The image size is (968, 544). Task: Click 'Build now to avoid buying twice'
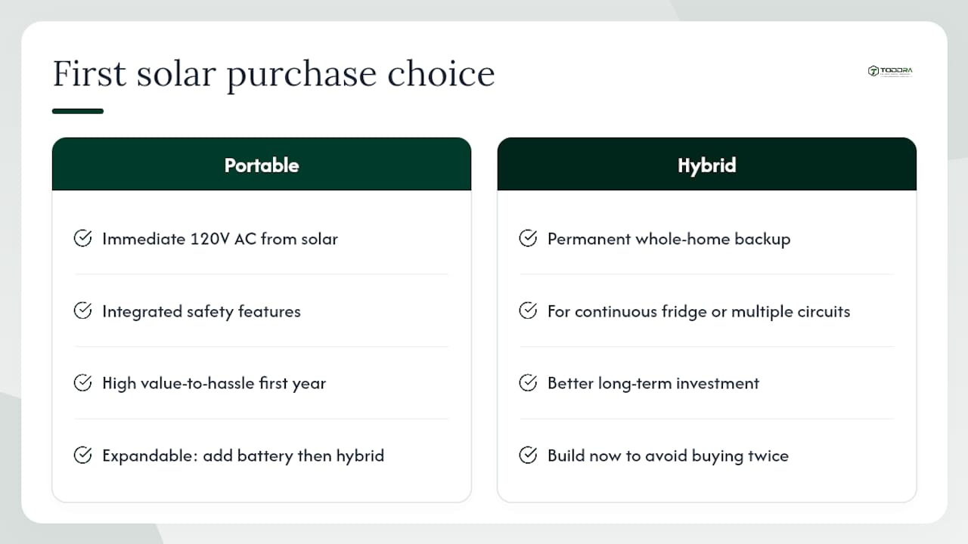(669, 456)
